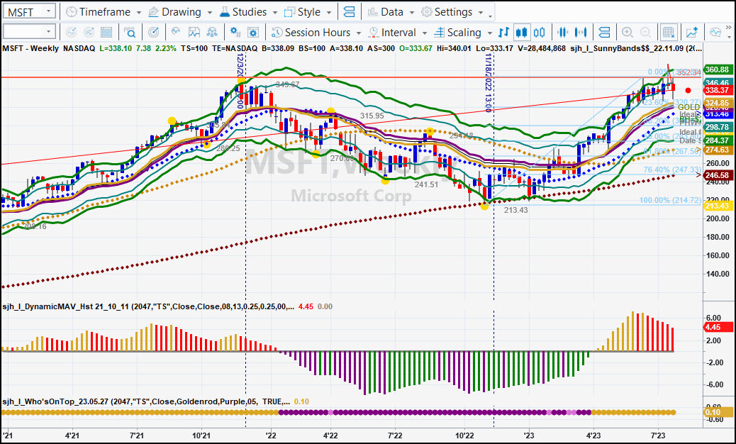Click the 11/18/2022 vertical date marker
Viewport: 736px width, 444px height.
tap(489, 82)
